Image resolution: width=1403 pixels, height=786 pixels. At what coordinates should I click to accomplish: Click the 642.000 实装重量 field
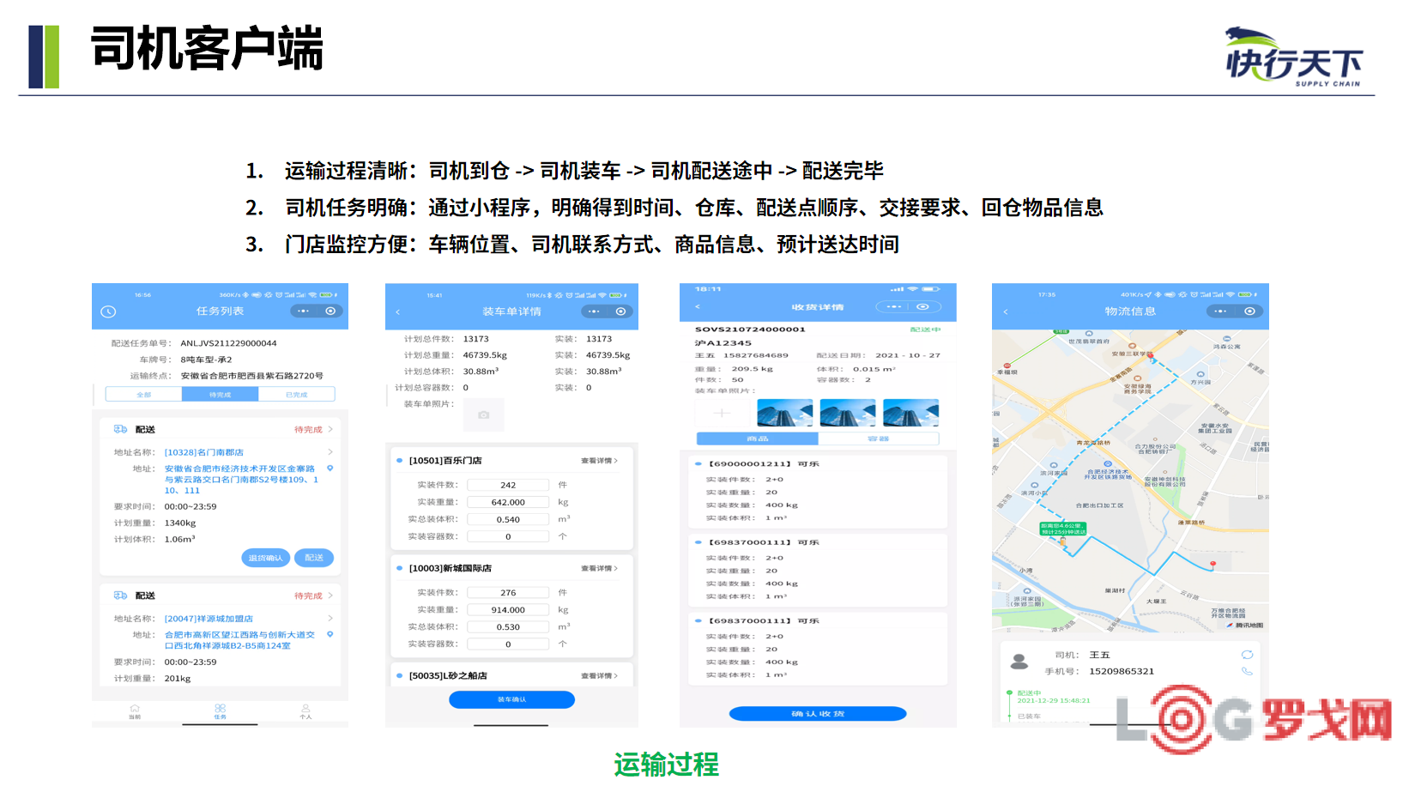tap(508, 502)
